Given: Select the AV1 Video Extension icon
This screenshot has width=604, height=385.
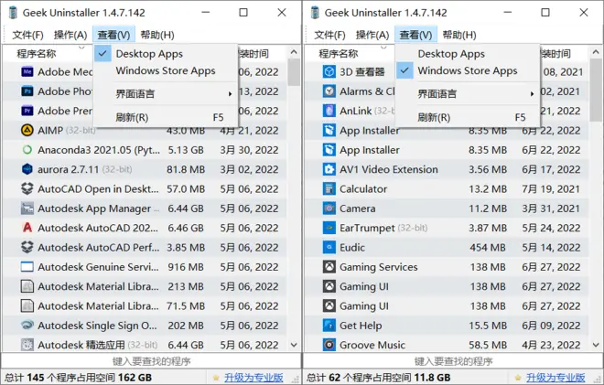Looking at the screenshot, I should (x=329, y=169).
